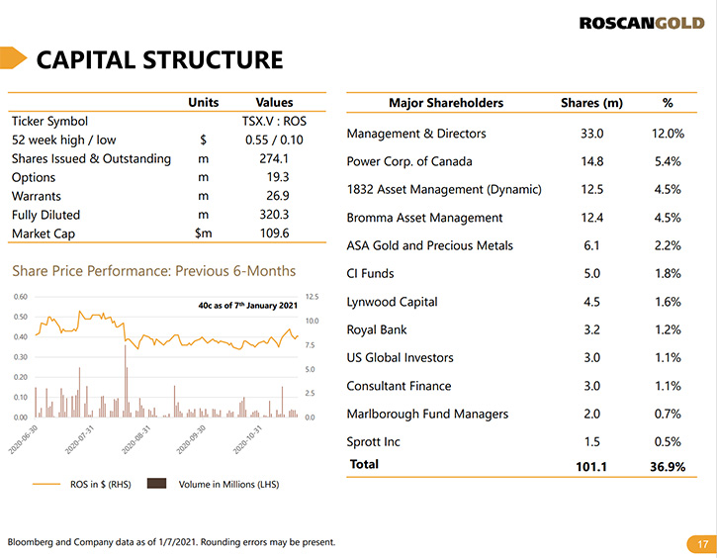Click the orange ROS price legend line
Screen dimensions: 717x558
(46, 484)
